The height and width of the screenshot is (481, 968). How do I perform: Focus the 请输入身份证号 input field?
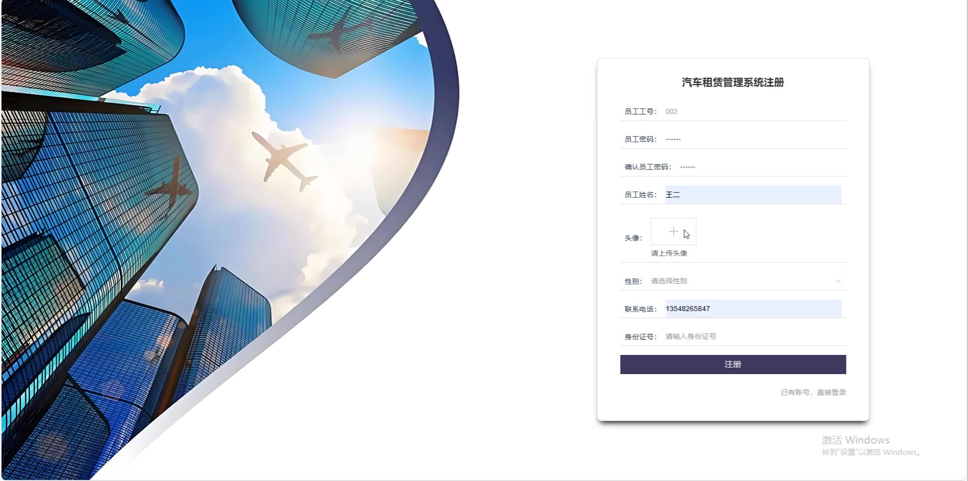pos(753,336)
